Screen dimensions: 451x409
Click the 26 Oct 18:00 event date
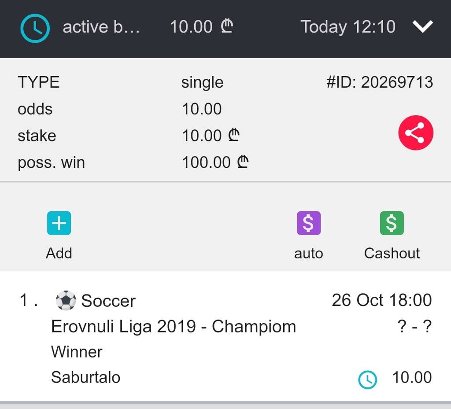pos(381,300)
